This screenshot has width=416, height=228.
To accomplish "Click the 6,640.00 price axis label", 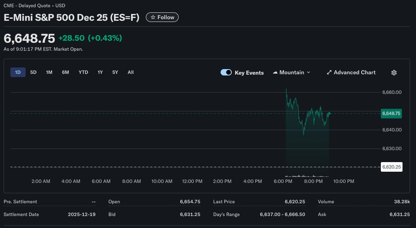I will point(392,130).
